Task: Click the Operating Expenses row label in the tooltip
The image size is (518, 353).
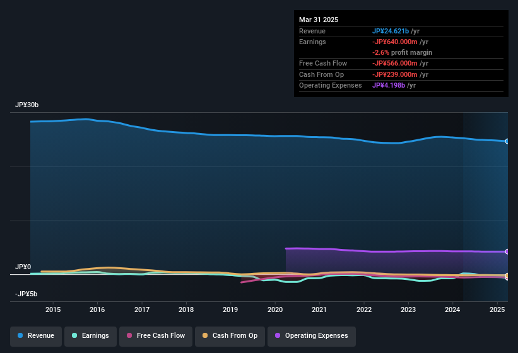Action: pos(331,85)
